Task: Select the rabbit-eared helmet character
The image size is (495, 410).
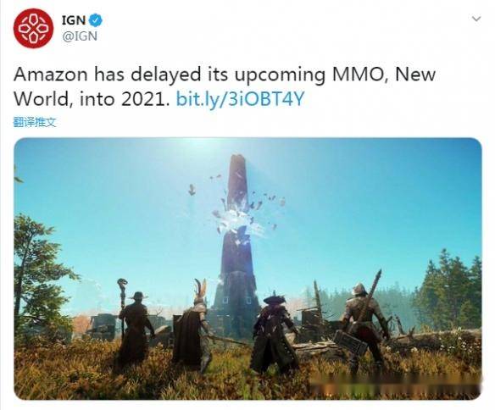Action: click(x=193, y=324)
